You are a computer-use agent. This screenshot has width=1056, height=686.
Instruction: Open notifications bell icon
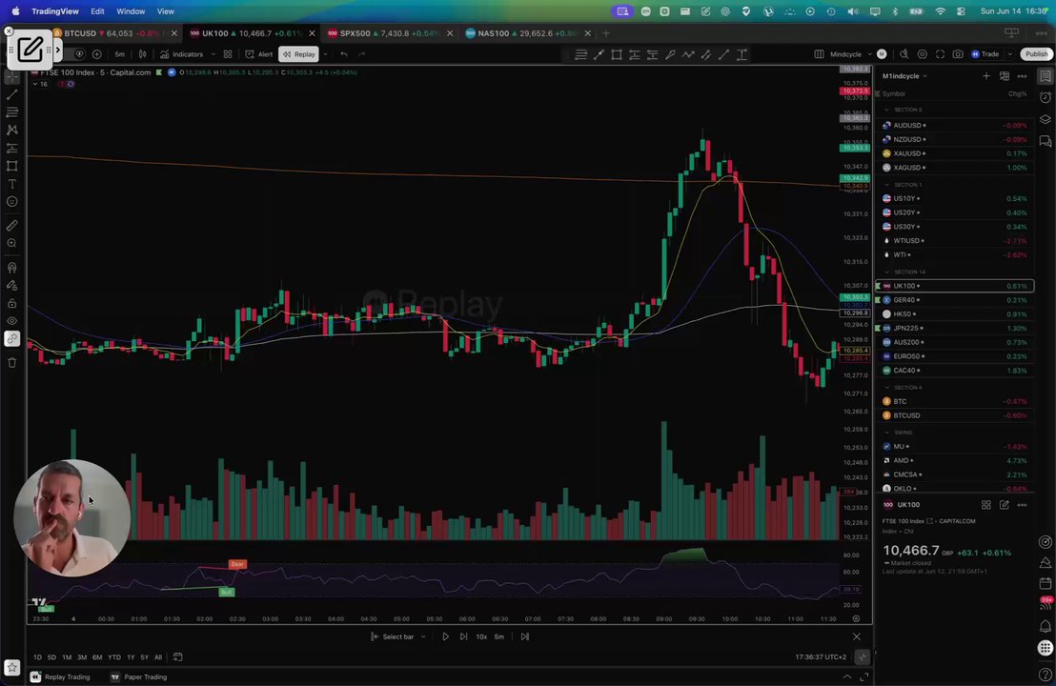pyautogui.click(x=1046, y=626)
